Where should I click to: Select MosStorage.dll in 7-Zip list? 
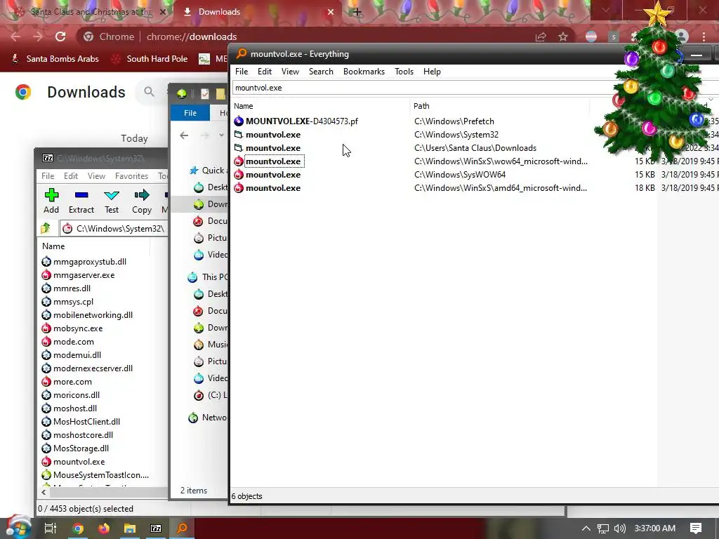click(x=81, y=448)
